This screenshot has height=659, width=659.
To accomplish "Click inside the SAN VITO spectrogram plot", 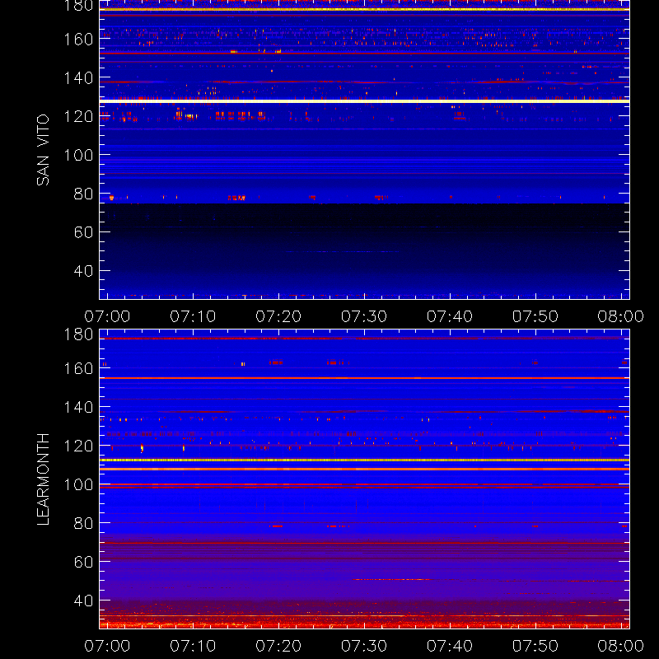I will (364, 150).
